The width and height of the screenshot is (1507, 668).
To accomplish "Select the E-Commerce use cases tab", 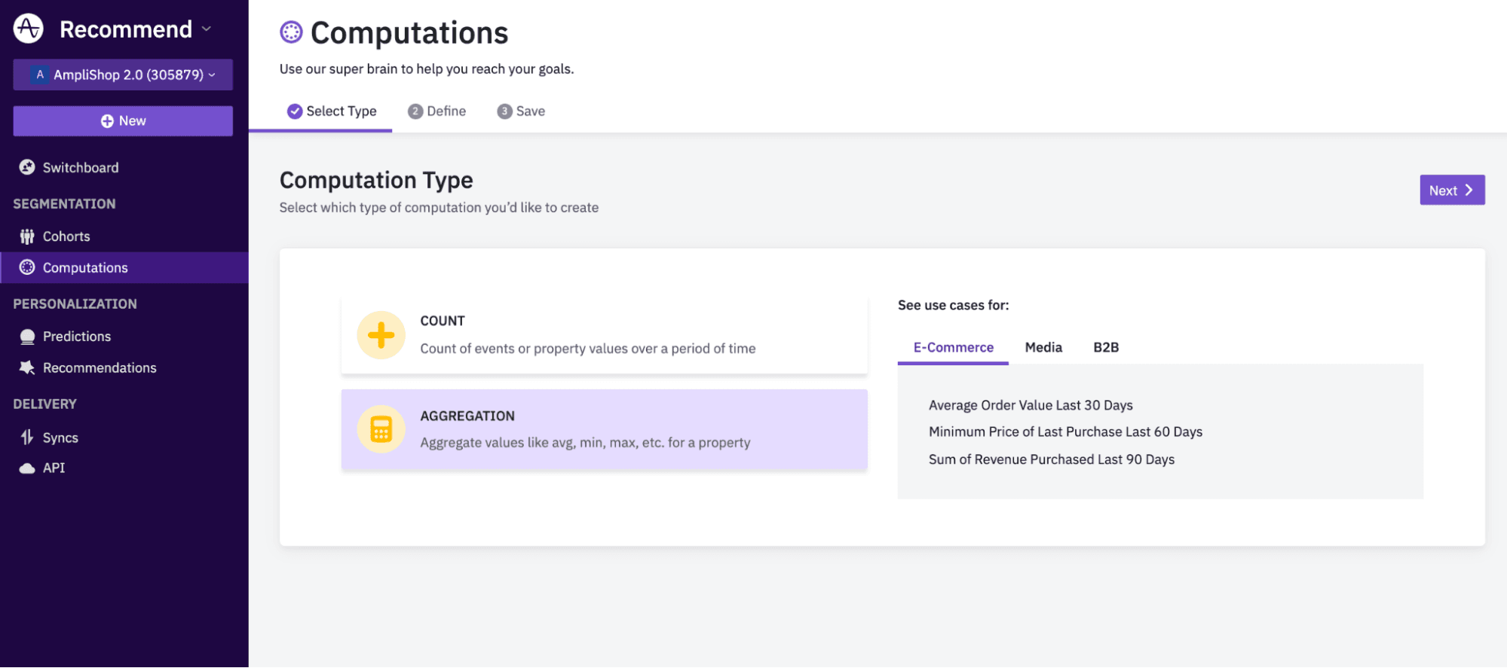I will [953, 347].
